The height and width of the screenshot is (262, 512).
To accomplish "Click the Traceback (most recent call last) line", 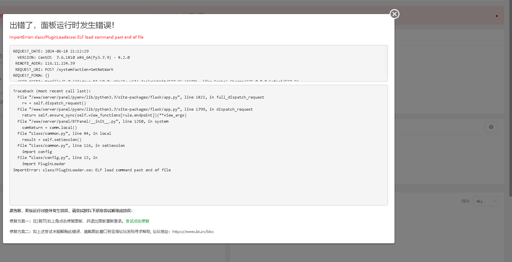I will pyautogui.click(x=52, y=91).
